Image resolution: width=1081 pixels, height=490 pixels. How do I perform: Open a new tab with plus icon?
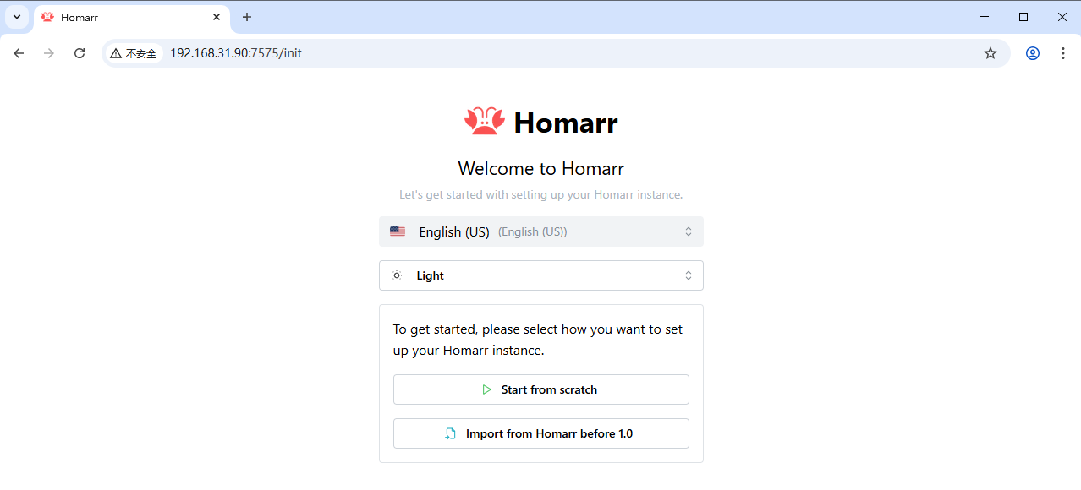click(x=247, y=17)
